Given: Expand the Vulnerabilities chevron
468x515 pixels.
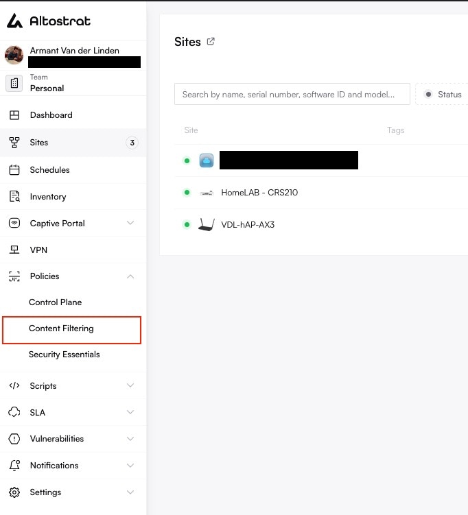Looking at the screenshot, I should click(x=130, y=438).
